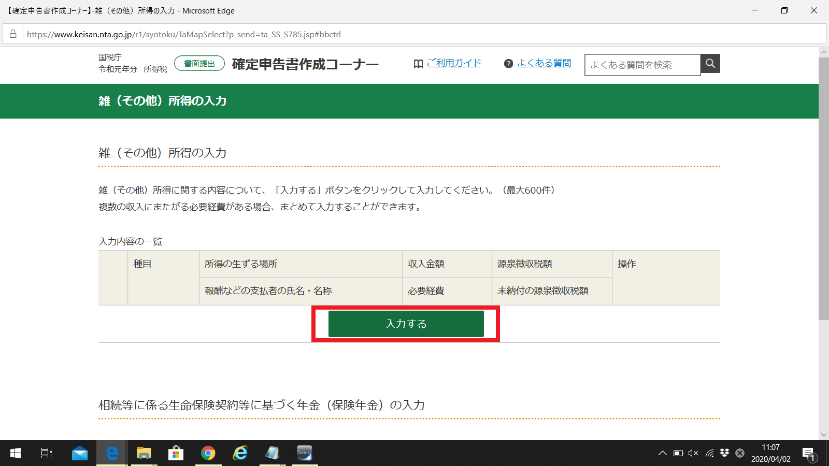Click the Dropbox icon in the system tray
The width and height of the screenshot is (829, 466).
(724, 453)
